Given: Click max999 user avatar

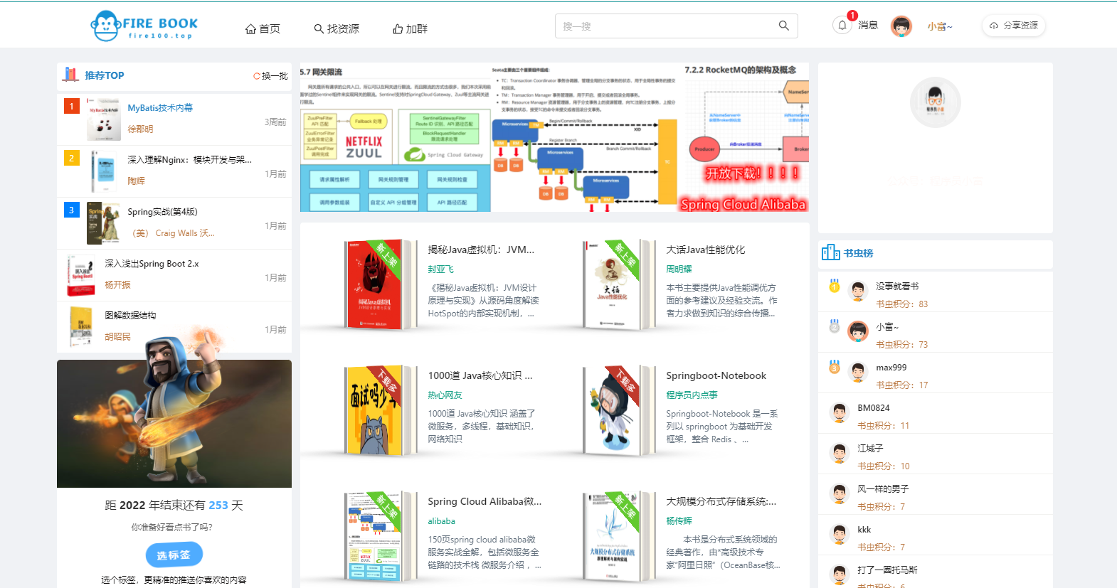Looking at the screenshot, I should pos(858,372).
